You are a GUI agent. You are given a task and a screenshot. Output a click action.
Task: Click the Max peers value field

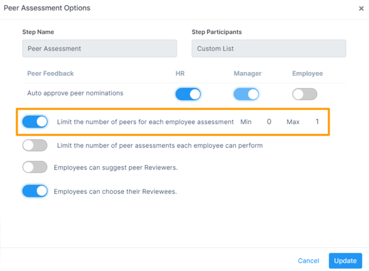(317, 122)
